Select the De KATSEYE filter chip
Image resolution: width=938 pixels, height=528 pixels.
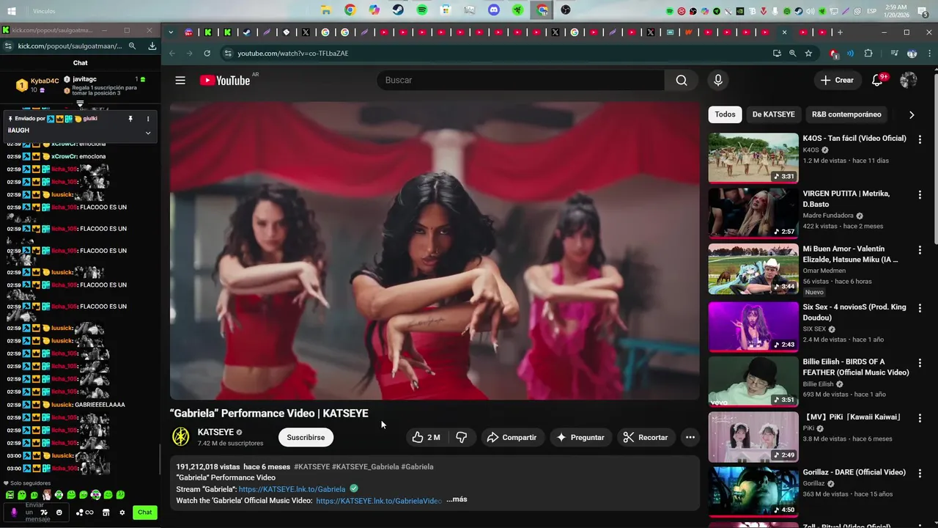pos(773,114)
